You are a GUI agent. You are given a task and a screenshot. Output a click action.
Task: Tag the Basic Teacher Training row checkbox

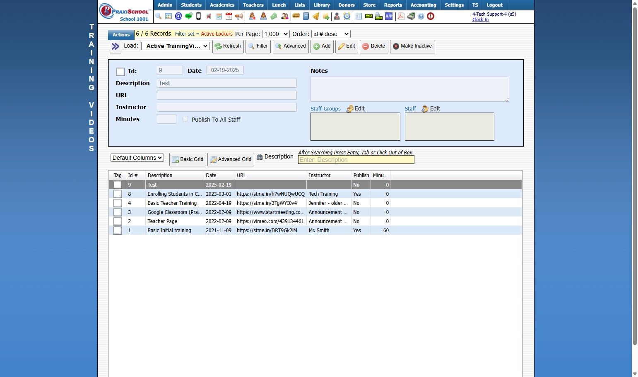coord(118,203)
